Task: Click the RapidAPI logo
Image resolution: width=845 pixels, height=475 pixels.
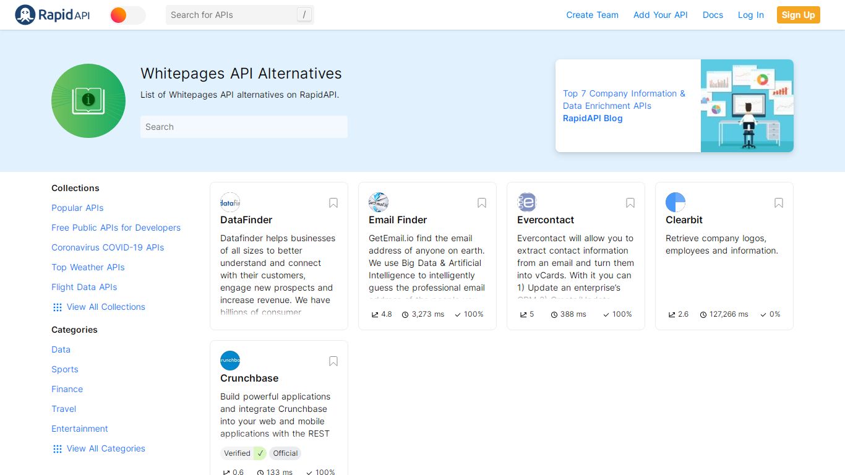Action: click(53, 15)
